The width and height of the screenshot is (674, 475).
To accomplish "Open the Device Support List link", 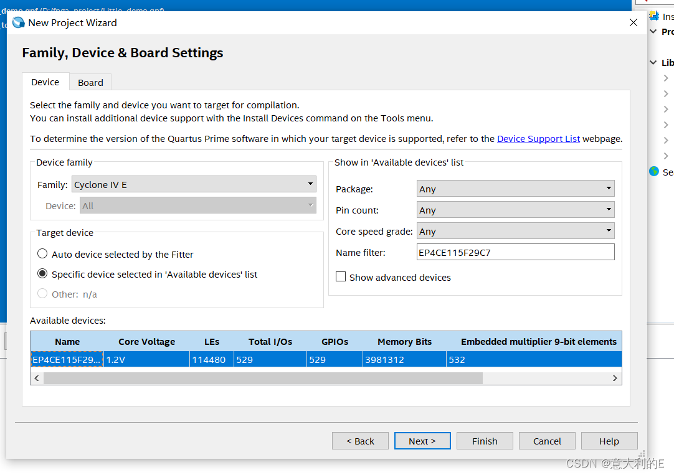I will tap(538, 139).
